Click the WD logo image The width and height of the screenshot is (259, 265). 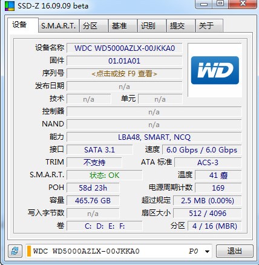tap(215, 70)
